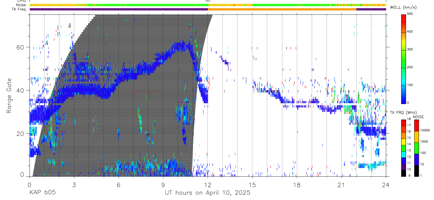
Task: Click the 200 tick on the WID colorbar
Action: tap(410, 67)
